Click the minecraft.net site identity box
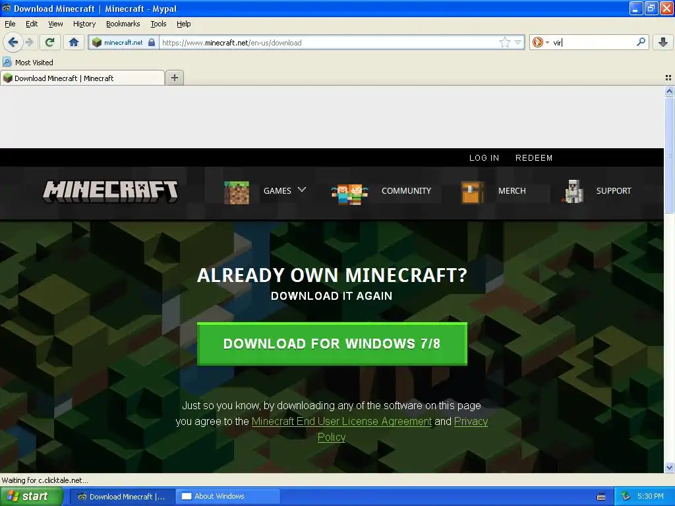 point(123,42)
